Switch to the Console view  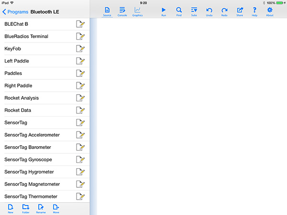click(x=122, y=12)
